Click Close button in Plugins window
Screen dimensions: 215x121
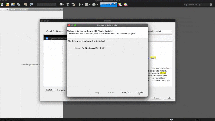(x=156, y=98)
